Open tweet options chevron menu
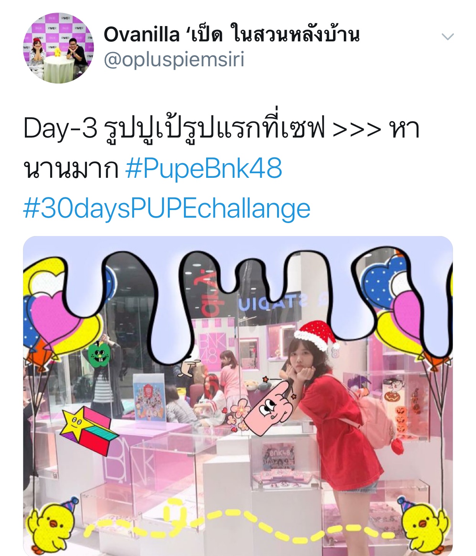The height and width of the screenshot is (556, 476). [448, 37]
